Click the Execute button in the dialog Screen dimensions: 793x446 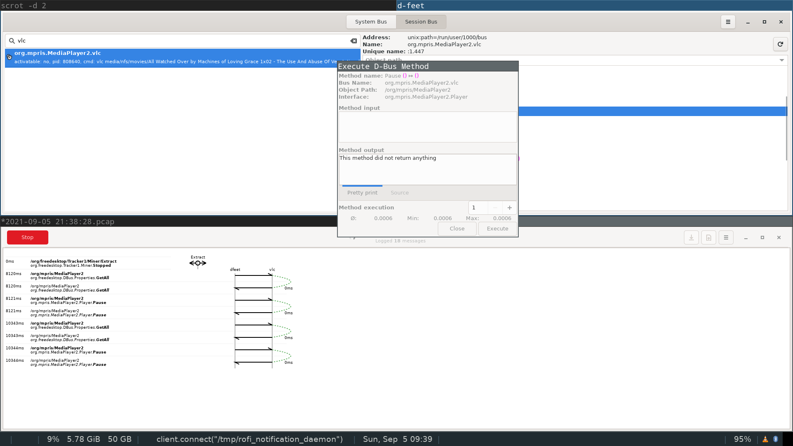point(497,229)
